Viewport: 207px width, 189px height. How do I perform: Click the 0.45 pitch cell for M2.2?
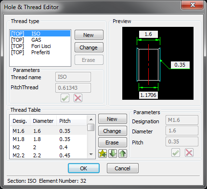click(x=65, y=155)
